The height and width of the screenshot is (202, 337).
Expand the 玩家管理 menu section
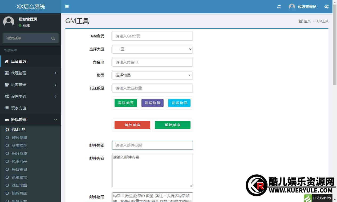point(31,85)
